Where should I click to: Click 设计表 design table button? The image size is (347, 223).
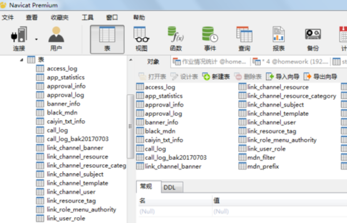tap(184, 76)
